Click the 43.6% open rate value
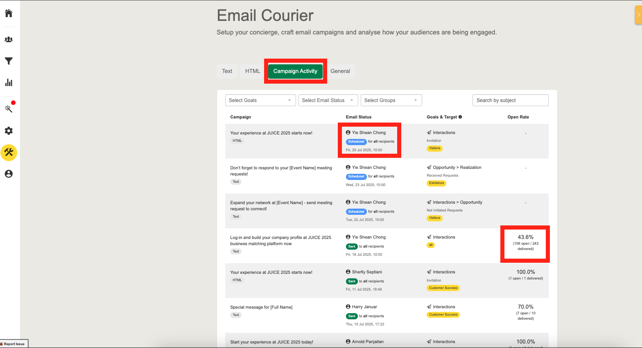Viewport: 642px width, 348px height. pyautogui.click(x=526, y=237)
